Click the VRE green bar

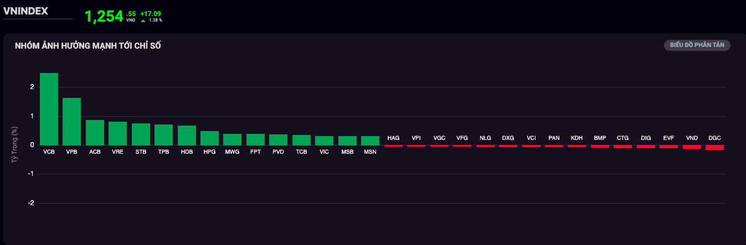pos(118,133)
